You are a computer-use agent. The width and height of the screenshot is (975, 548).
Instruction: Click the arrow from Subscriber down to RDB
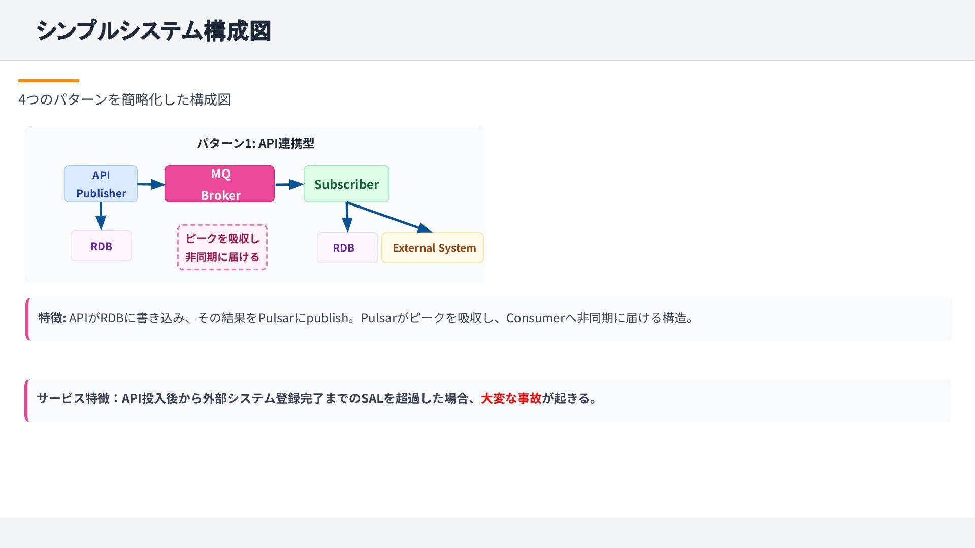(x=347, y=217)
